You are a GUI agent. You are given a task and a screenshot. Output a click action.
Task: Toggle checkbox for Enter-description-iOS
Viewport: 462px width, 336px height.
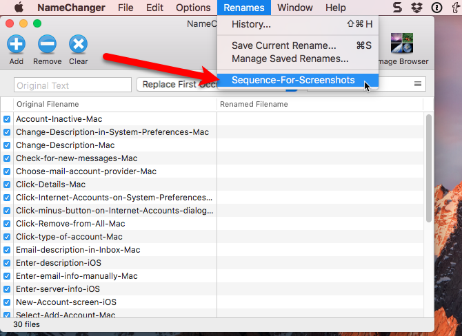[7, 263]
